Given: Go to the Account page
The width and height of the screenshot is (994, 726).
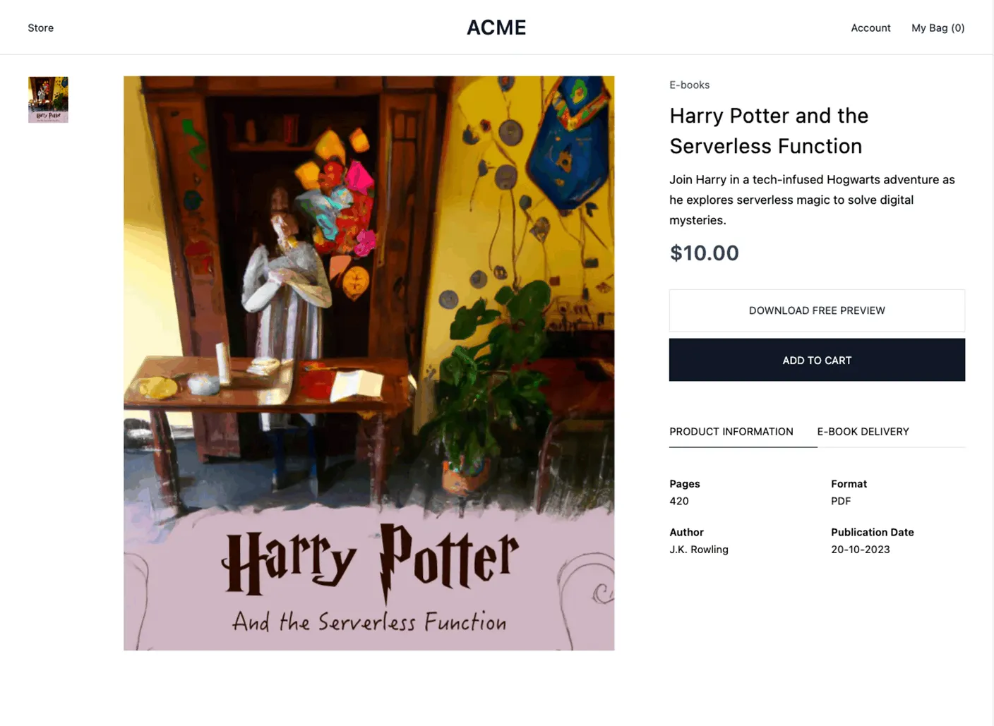Looking at the screenshot, I should (870, 28).
